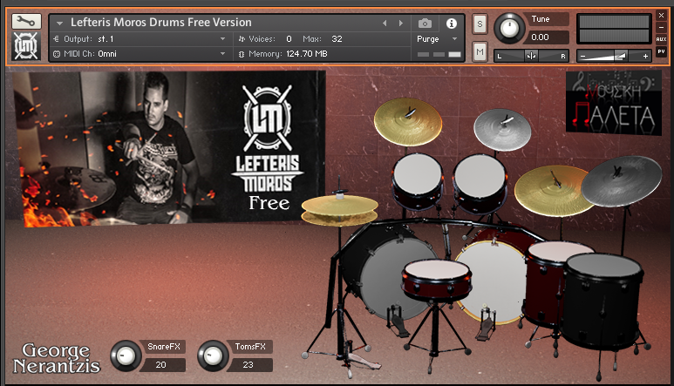Click the Tune knob
Screen dimensions: 674x386
(509, 28)
